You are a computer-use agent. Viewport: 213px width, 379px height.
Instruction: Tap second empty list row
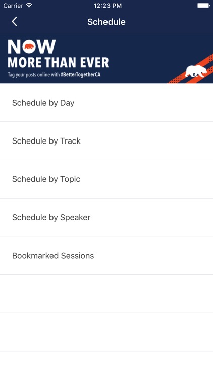coord(107,332)
